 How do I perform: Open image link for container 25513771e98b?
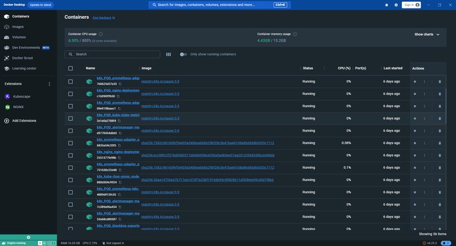point(207,155)
